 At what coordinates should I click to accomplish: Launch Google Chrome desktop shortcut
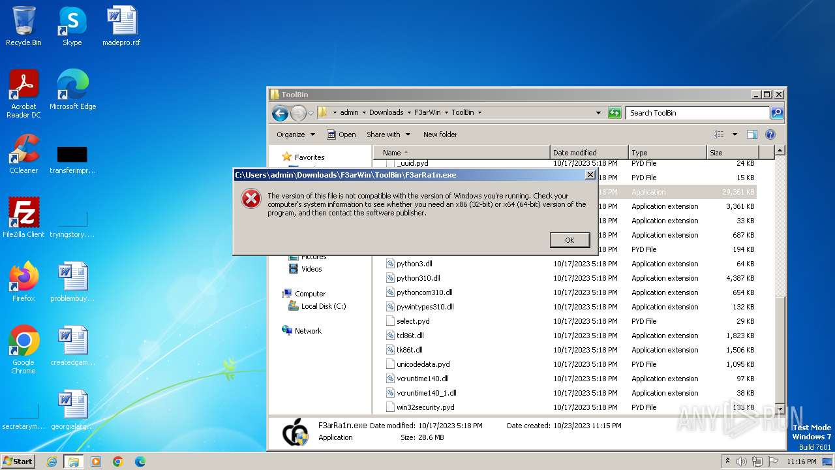pyautogui.click(x=23, y=350)
